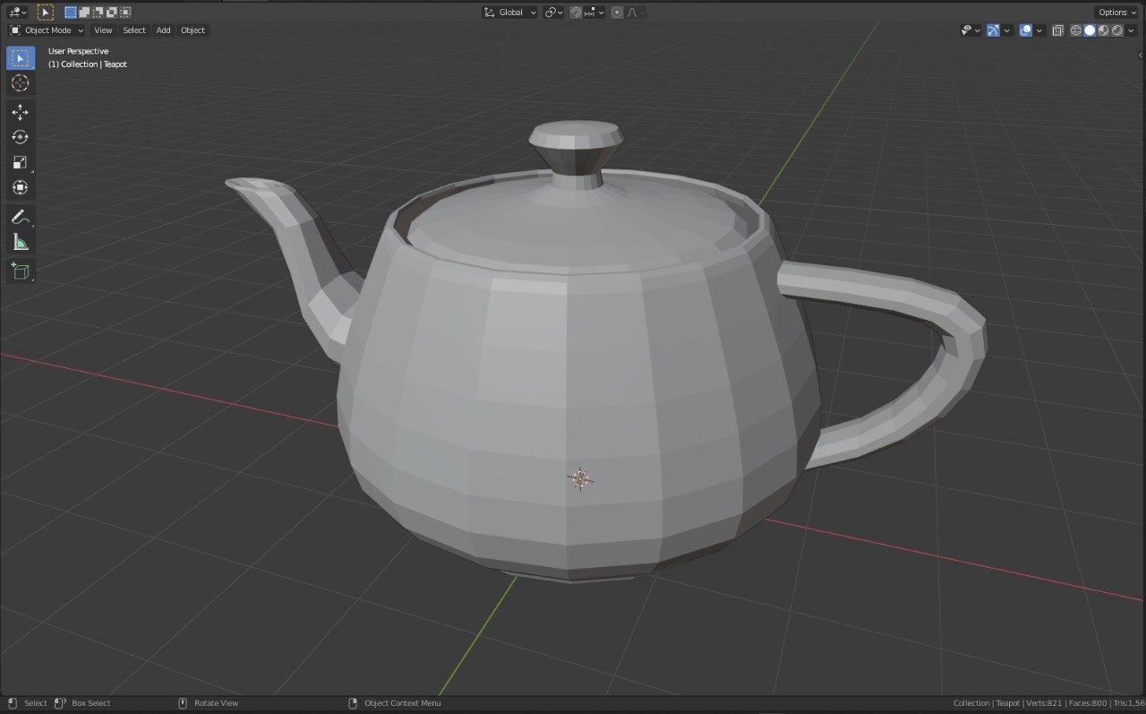This screenshot has height=714, width=1146.
Task: Click the 'User Perspective' text
Action: tap(78, 51)
